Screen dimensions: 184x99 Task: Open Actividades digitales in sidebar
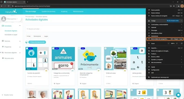[11, 31]
